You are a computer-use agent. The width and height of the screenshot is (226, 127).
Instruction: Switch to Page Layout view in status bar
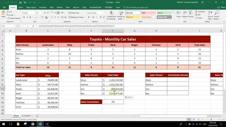[x=194, y=120]
